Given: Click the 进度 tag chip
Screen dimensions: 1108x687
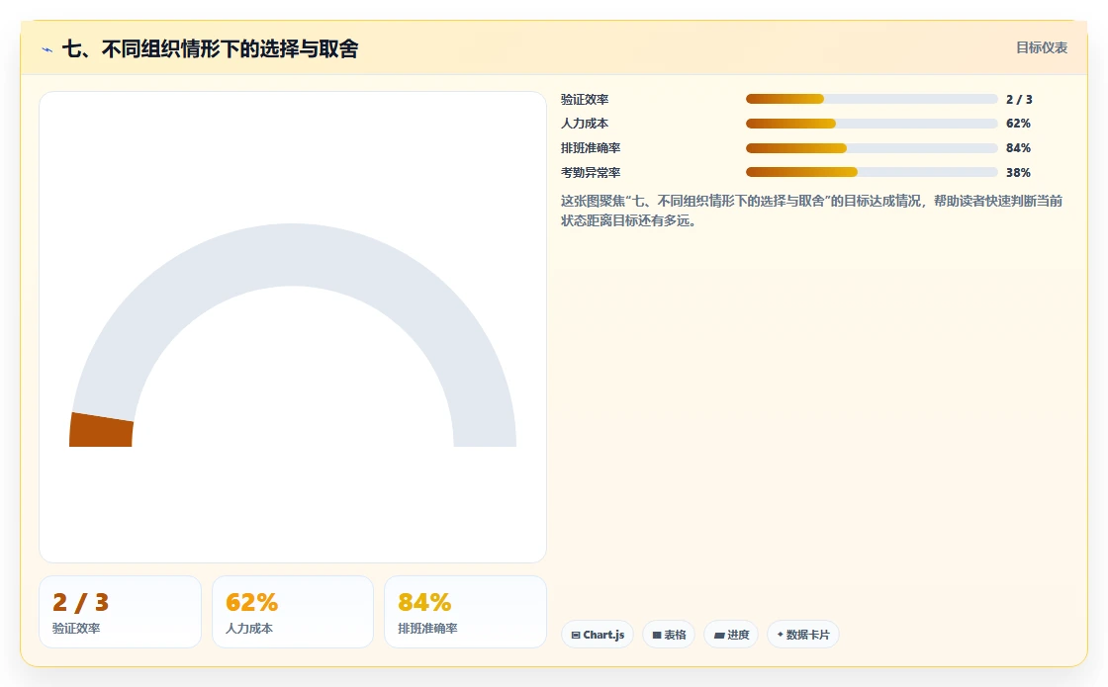Looking at the screenshot, I should 731,634.
